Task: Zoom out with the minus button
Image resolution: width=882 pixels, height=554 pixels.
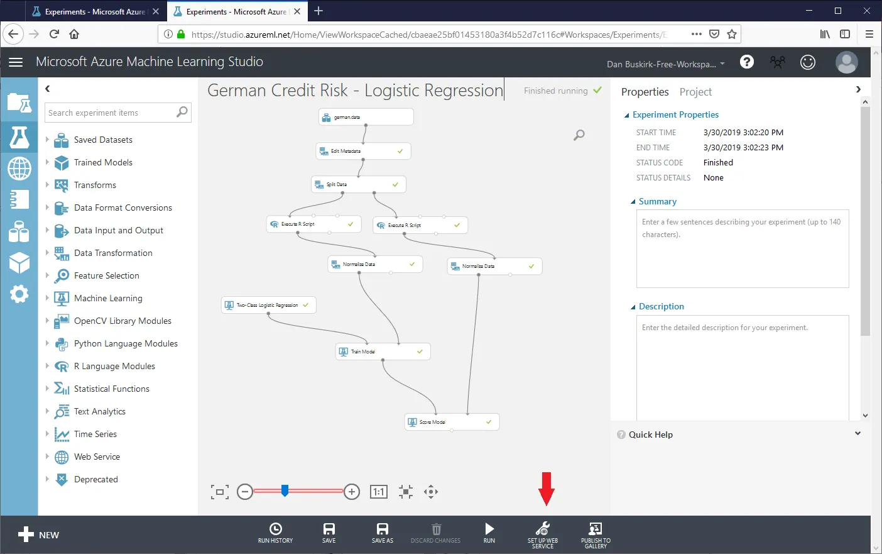Action: (245, 492)
